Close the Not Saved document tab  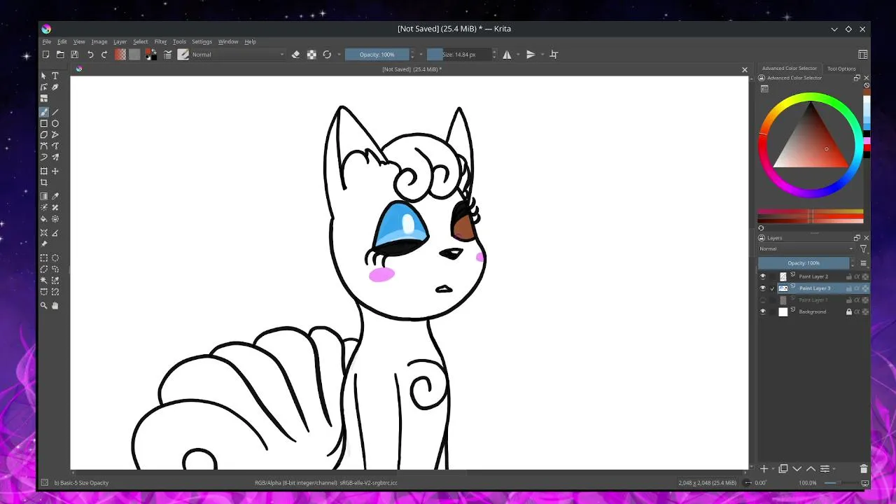point(745,69)
